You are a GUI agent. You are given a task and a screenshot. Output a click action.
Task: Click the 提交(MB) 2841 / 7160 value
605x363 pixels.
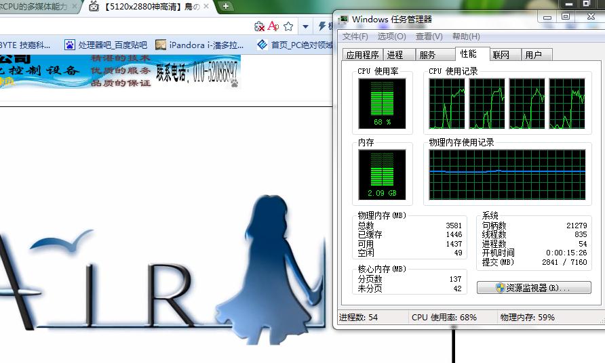pyautogui.click(x=564, y=262)
